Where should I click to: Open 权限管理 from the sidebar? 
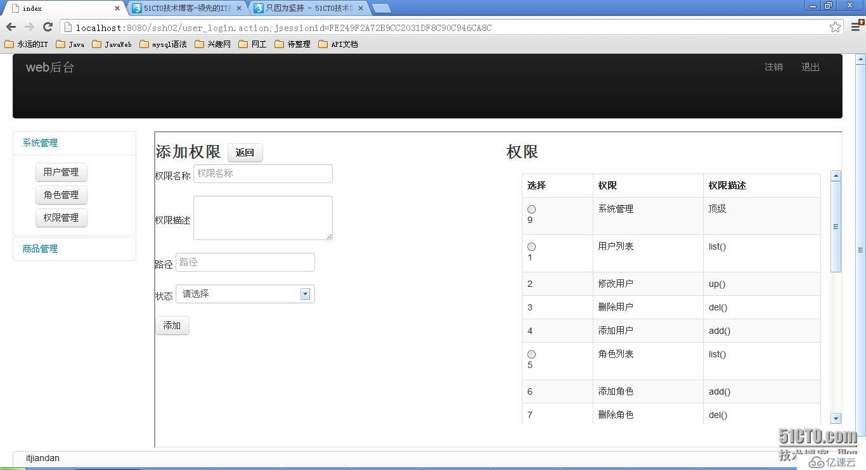tap(61, 218)
